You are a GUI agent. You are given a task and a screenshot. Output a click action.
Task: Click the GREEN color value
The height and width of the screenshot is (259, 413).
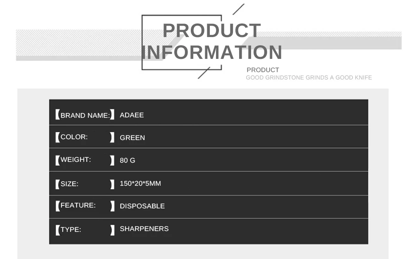(x=132, y=138)
